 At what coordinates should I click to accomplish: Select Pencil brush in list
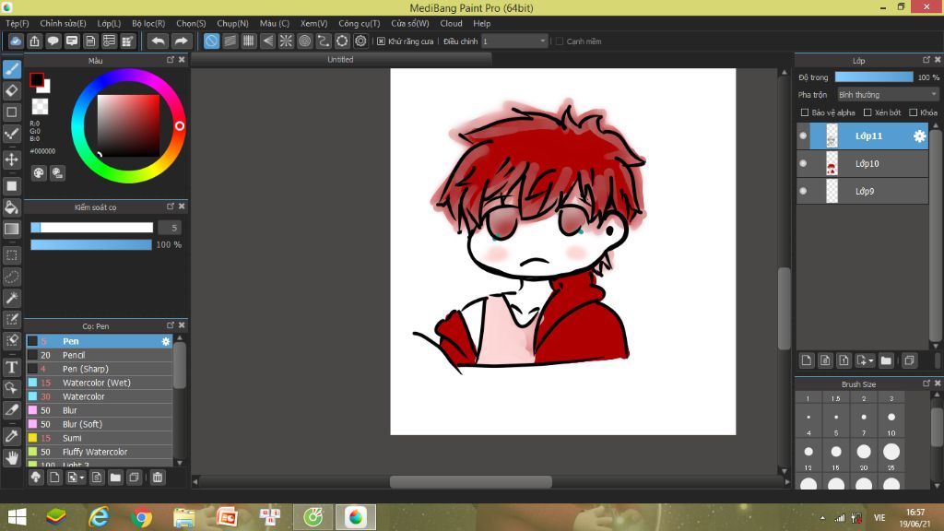(x=100, y=355)
